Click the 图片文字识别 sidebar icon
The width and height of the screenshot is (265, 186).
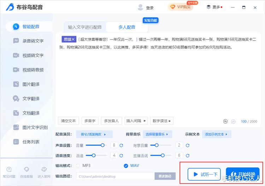coord(16,127)
